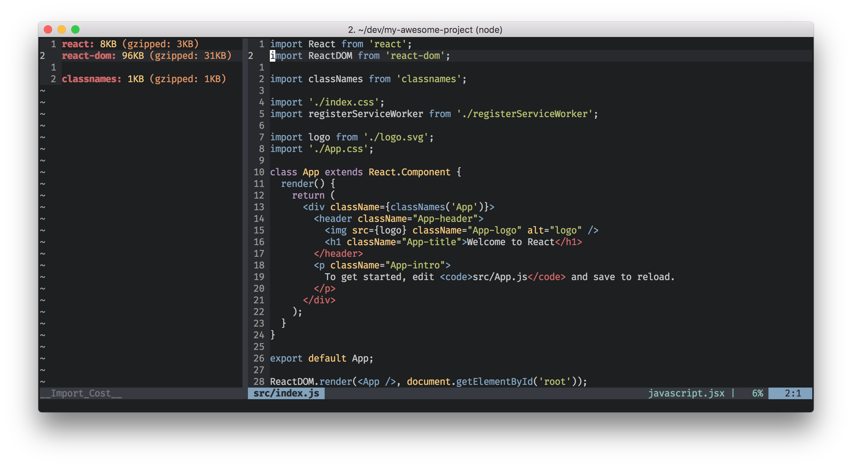Screen dimensions: 852x467
Task: Click the green fullscreen window button
Action: [75, 29]
